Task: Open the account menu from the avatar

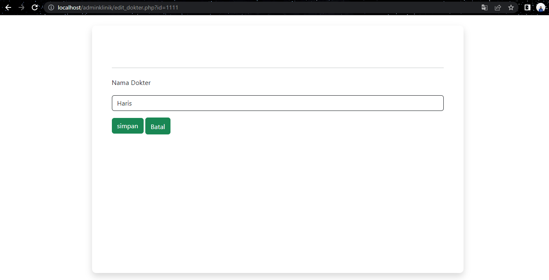Action: point(541,7)
